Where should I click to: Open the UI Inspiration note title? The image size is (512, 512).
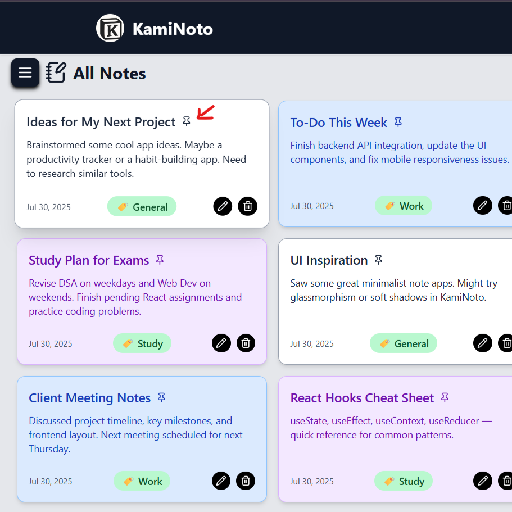click(329, 260)
